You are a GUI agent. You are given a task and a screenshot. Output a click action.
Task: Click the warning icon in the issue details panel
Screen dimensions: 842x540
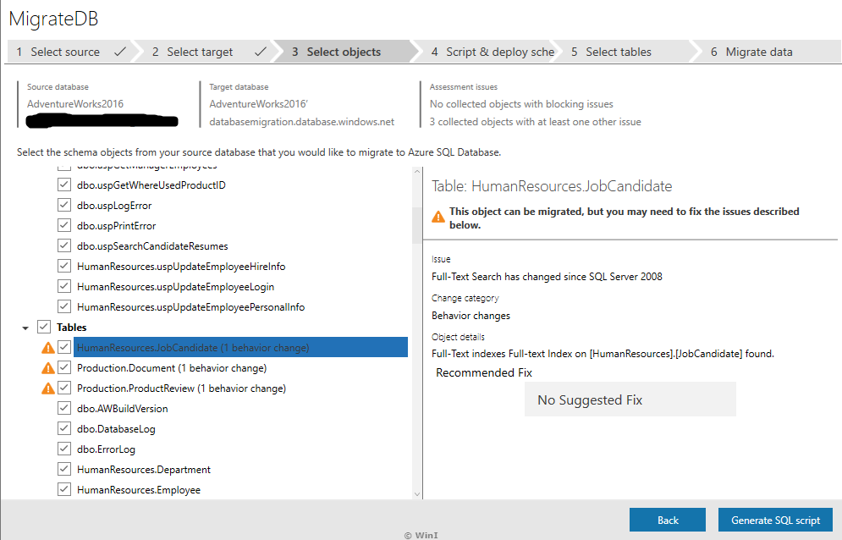438,215
